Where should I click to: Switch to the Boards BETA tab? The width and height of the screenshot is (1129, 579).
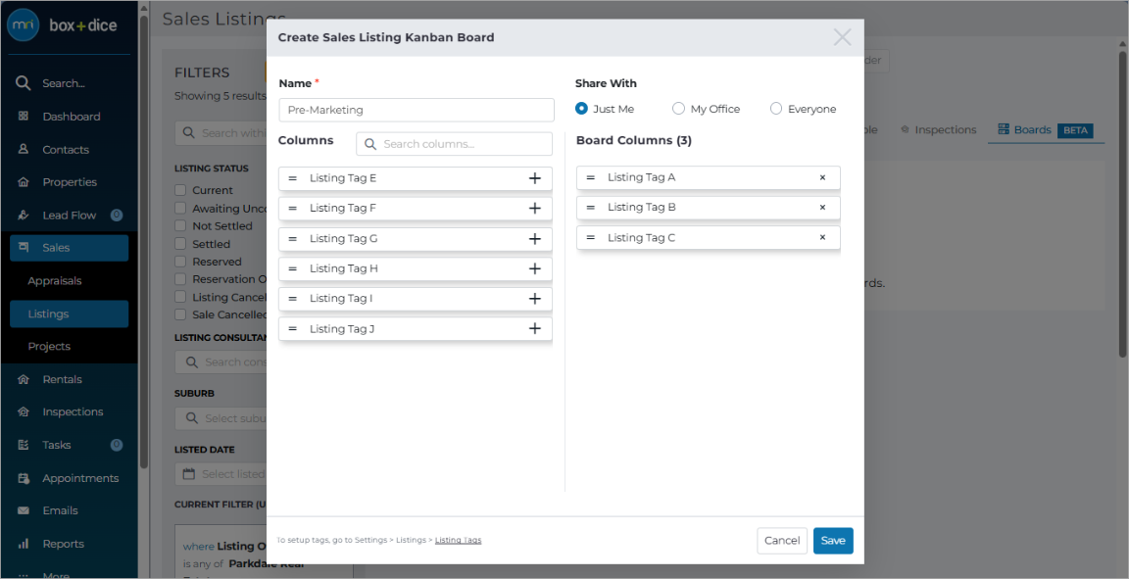tap(1046, 129)
